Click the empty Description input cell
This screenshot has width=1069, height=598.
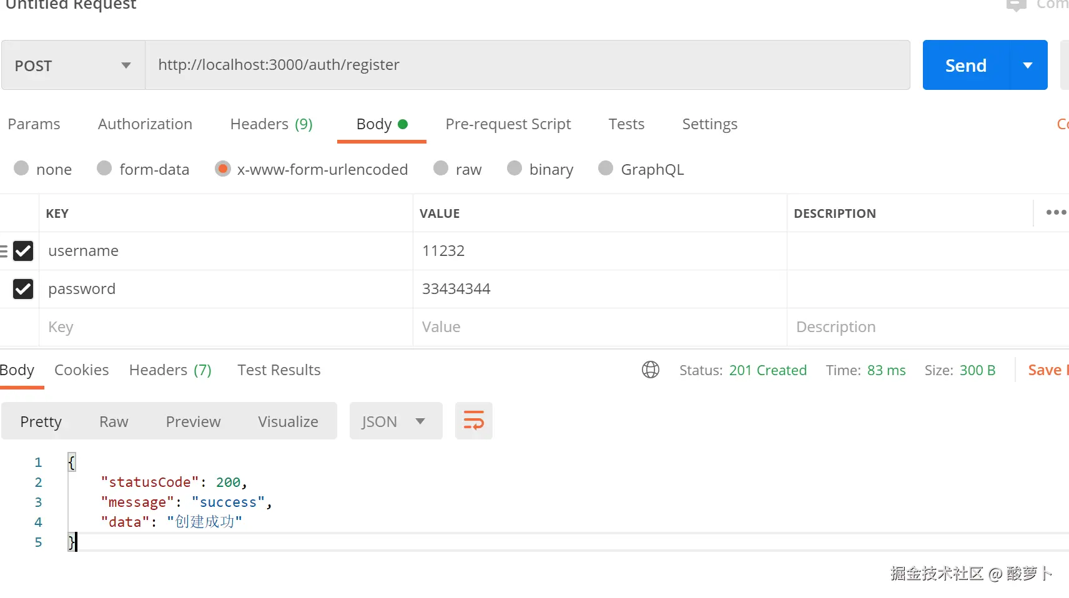click(928, 327)
